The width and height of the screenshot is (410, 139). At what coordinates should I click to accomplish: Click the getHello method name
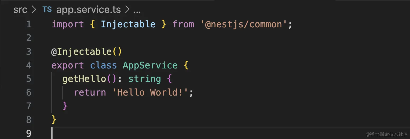(x=84, y=79)
